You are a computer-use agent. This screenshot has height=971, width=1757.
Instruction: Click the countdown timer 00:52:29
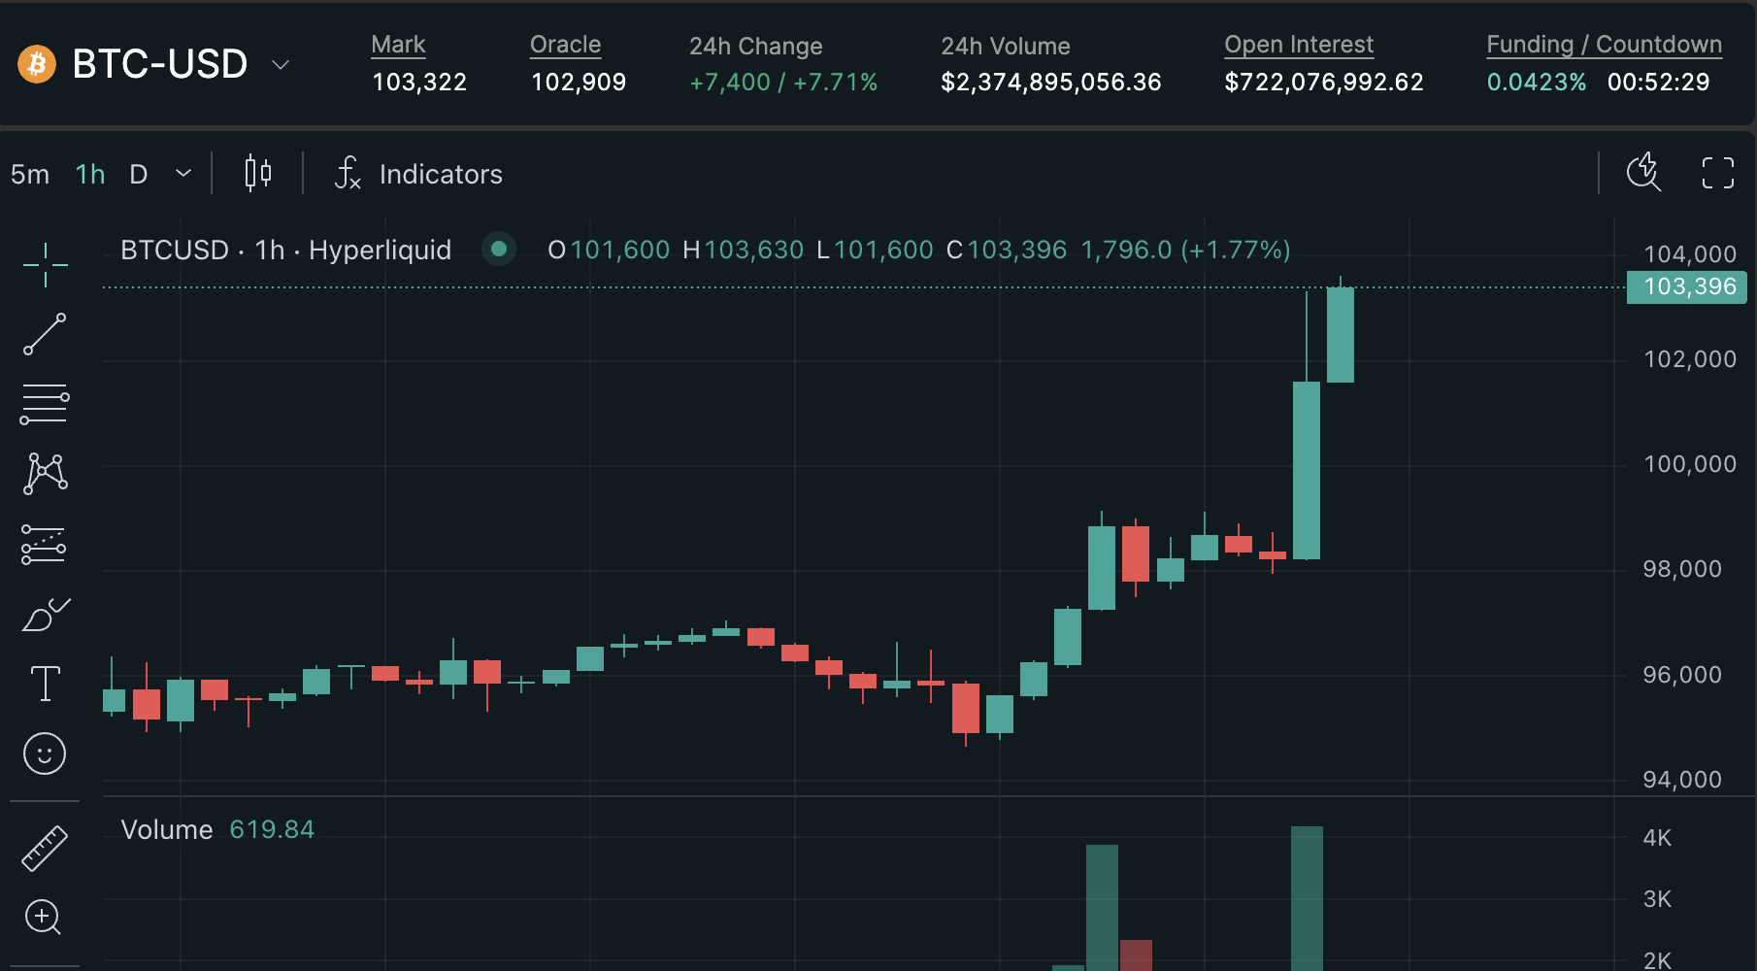(x=1658, y=83)
